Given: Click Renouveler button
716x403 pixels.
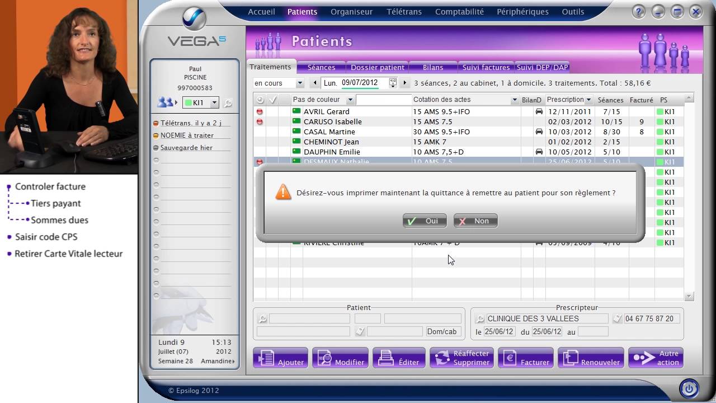Looking at the screenshot, I should [x=591, y=358].
